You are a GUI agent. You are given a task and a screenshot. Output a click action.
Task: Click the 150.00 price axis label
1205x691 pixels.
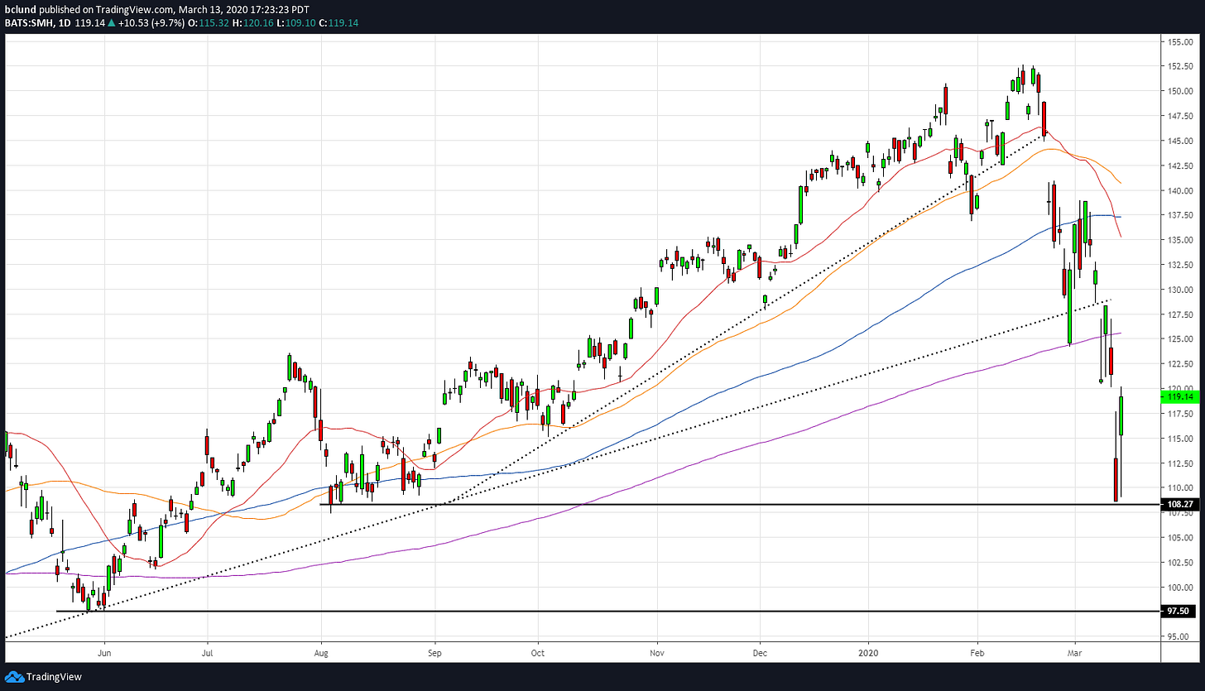[x=1180, y=91]
